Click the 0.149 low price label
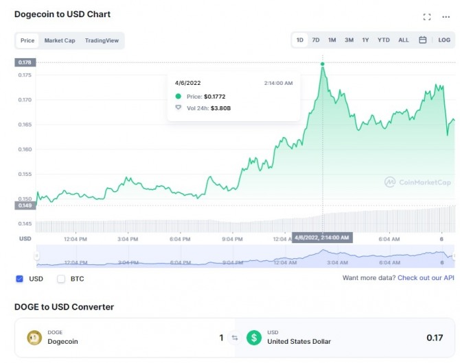The height and width of the screenshot is (363, 460). pyautogui.click(x=25, y=205)
